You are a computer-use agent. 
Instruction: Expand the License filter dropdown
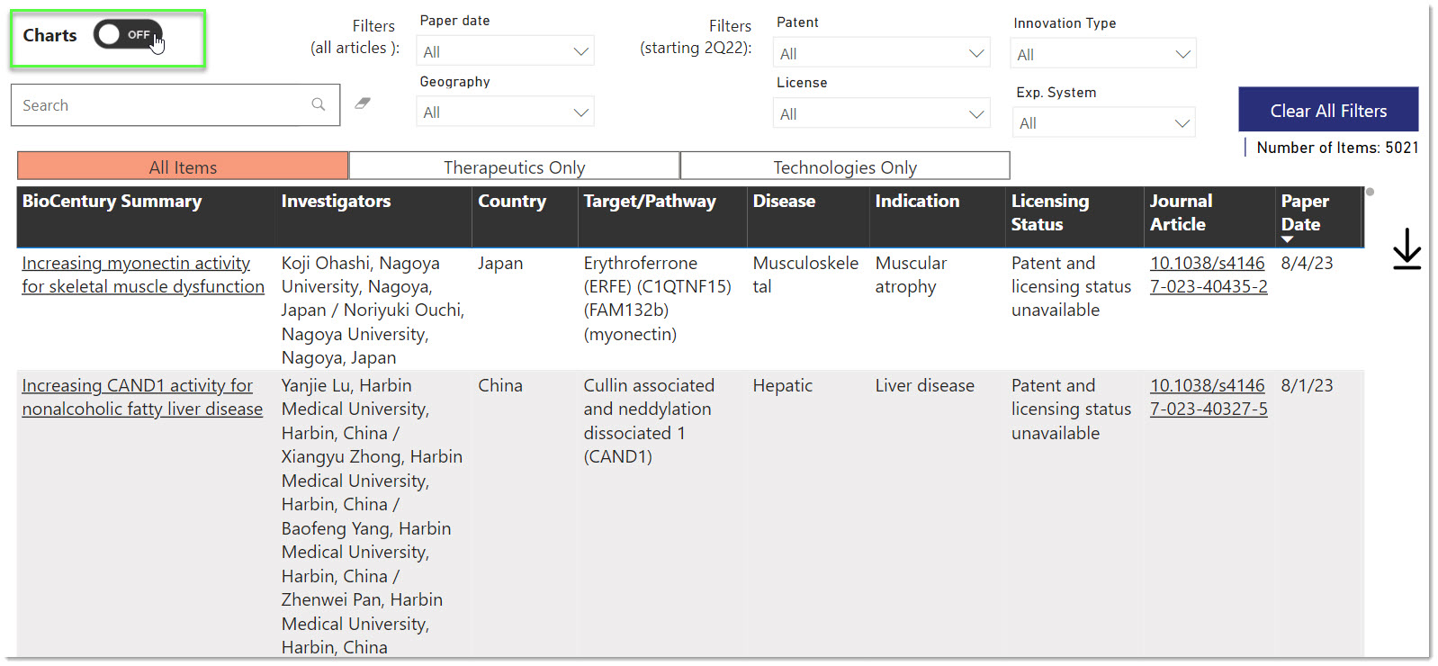point(881,114)
